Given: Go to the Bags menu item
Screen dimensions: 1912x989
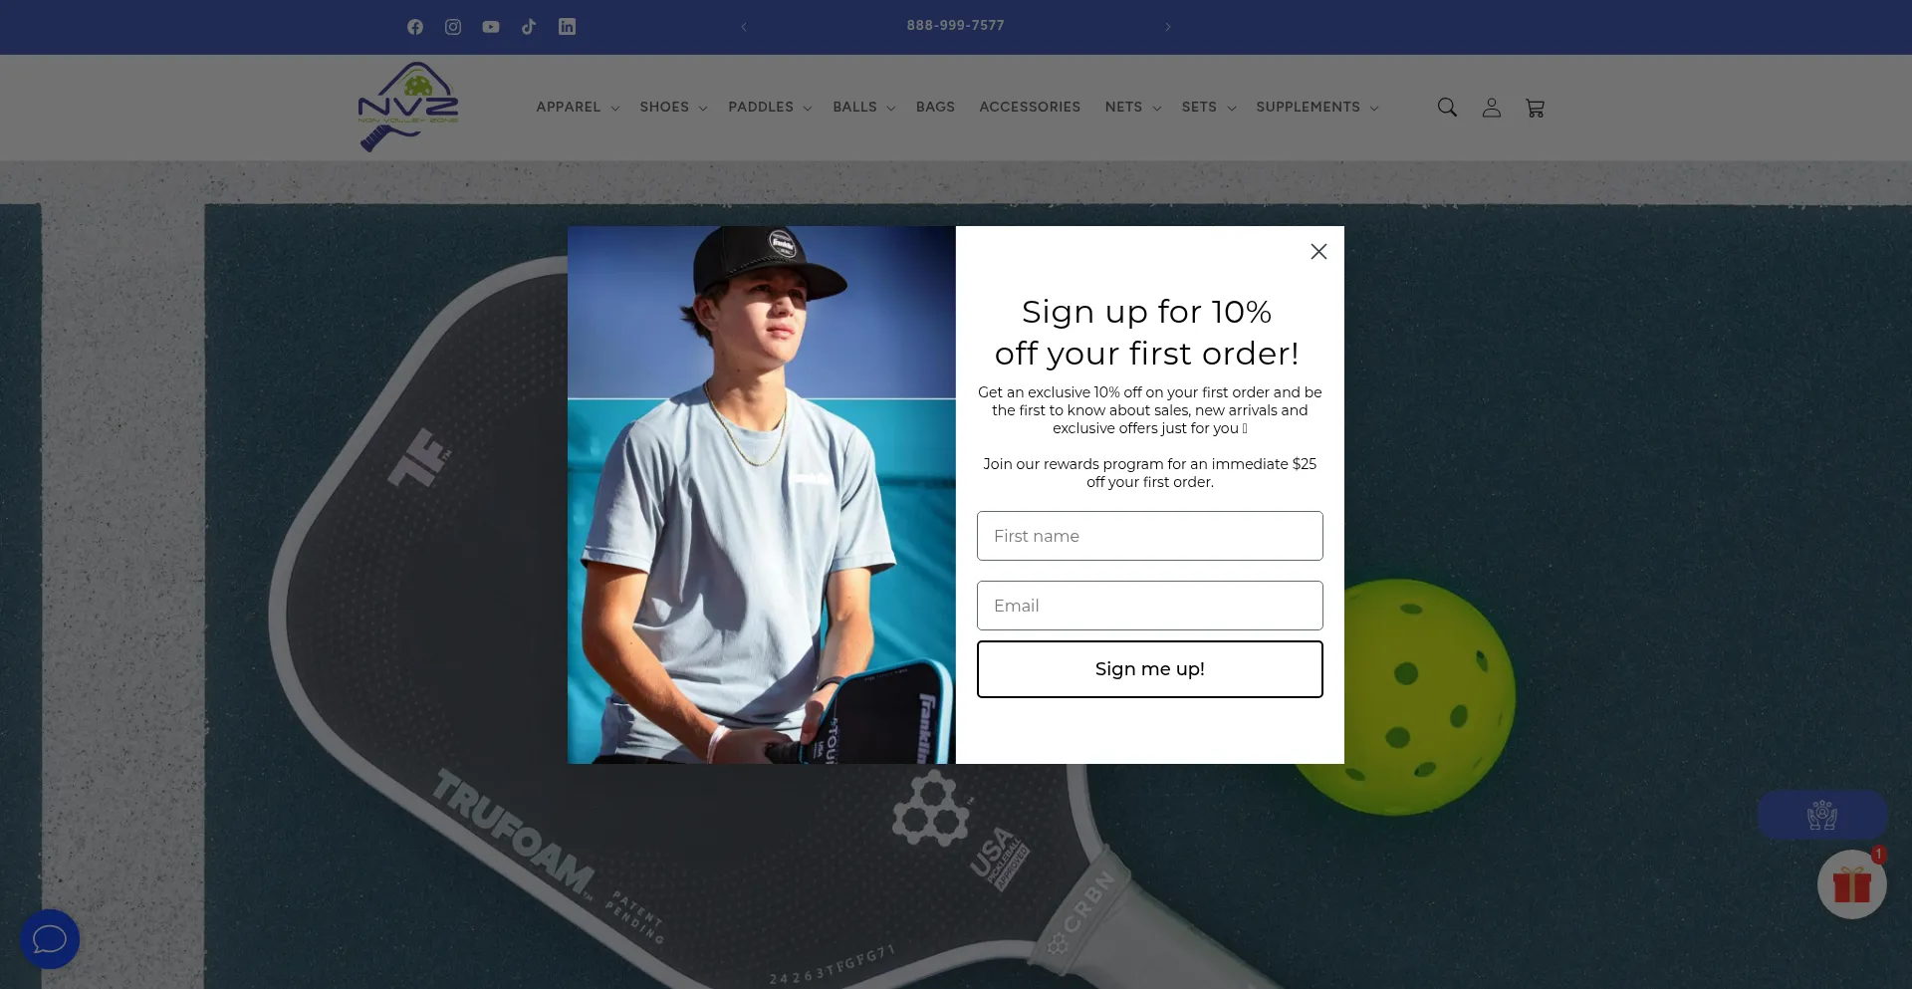Looking at the screenshot, I should coord(935,107).
